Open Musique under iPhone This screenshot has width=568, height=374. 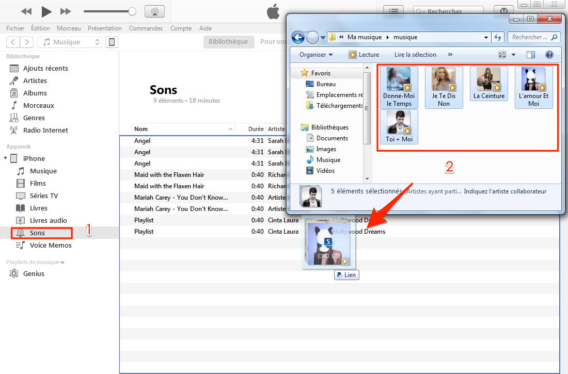pyautogui.click(x=43, y=171)
